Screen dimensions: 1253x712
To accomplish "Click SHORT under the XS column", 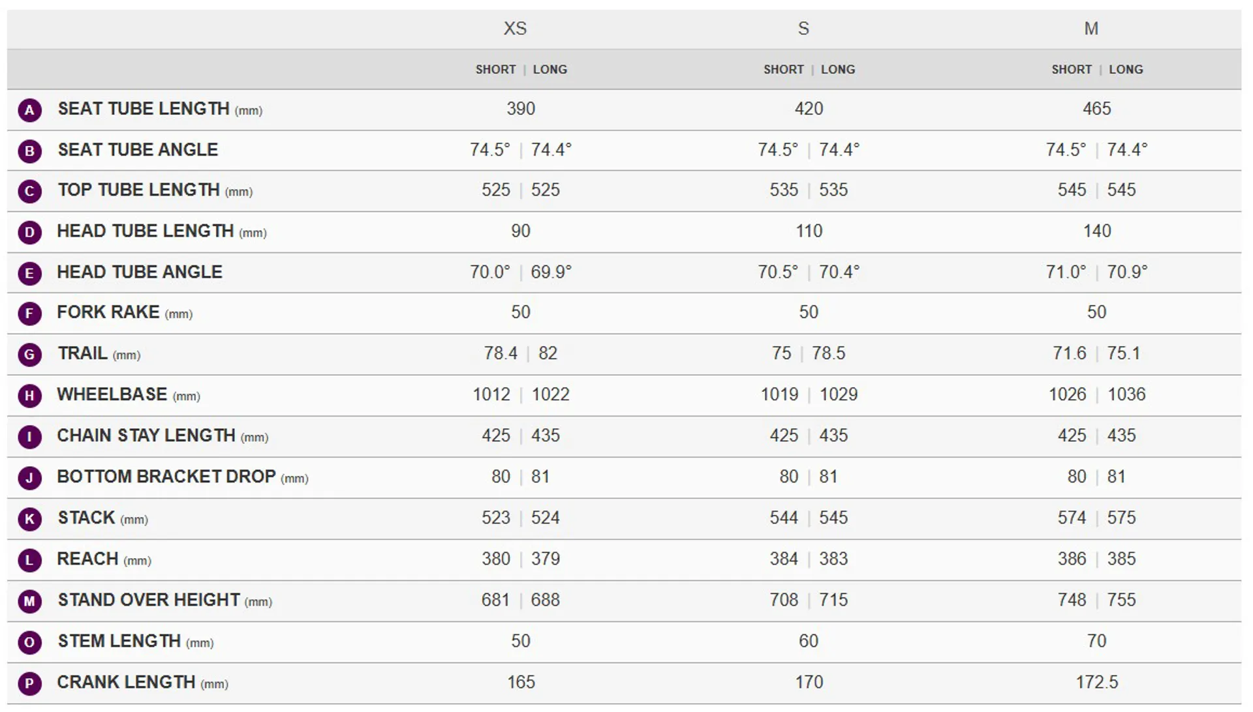I will [x=495, y=70].
